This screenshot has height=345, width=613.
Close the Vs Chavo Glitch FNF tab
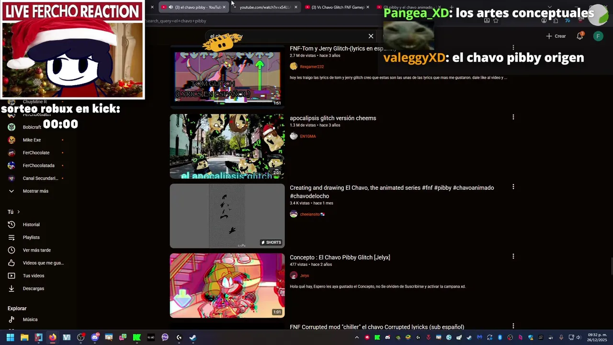point(367,7)
